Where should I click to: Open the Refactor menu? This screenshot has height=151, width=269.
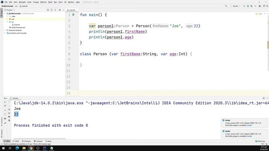coord(43,2)
